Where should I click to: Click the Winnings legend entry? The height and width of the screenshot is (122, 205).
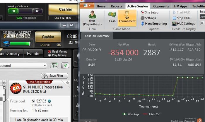point(131,114)
